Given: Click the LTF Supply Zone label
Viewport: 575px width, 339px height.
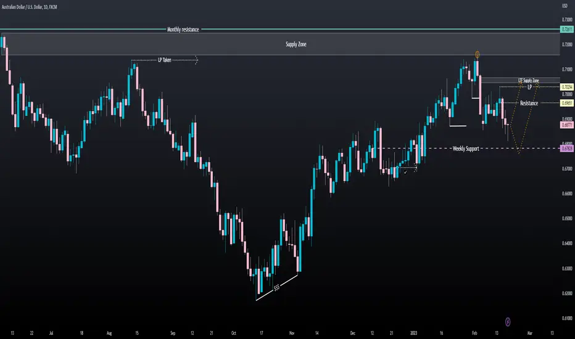Looking at the screenshot, I should pyautogui.click(x=529, y=80).
